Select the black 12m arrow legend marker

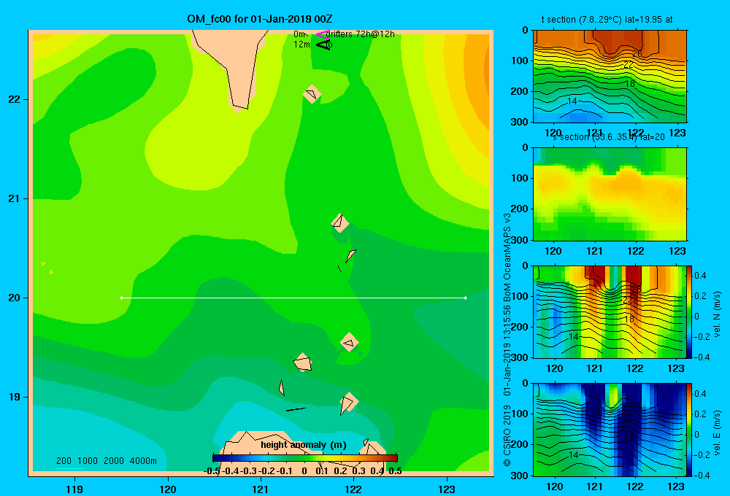coord(323,44)
